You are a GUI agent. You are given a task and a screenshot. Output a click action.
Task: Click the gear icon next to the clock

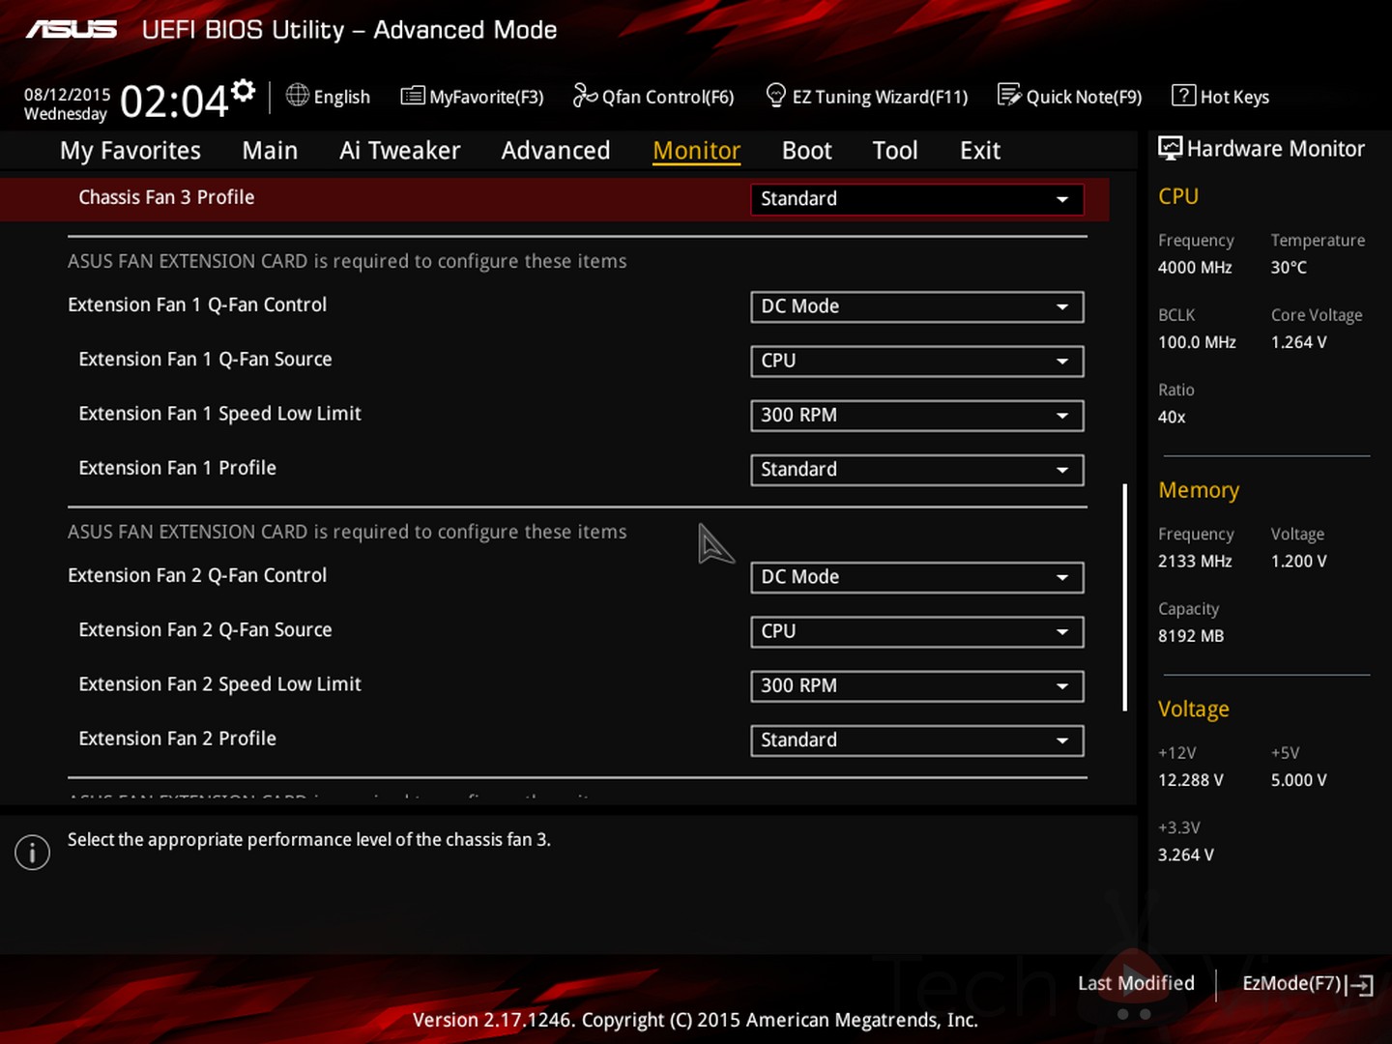pyautogui.click(x=244, y=91)
